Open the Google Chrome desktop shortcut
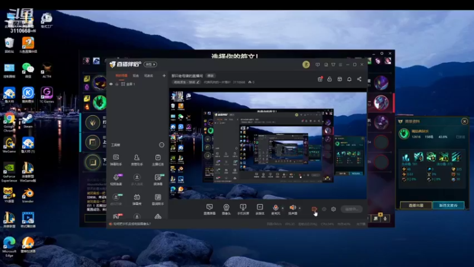Image resolution: width=474 pixels, height=267 pixels. click(9, 122)
